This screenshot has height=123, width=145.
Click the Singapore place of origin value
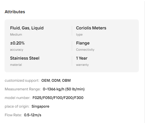pyautogui.click(x=40, y=106)
